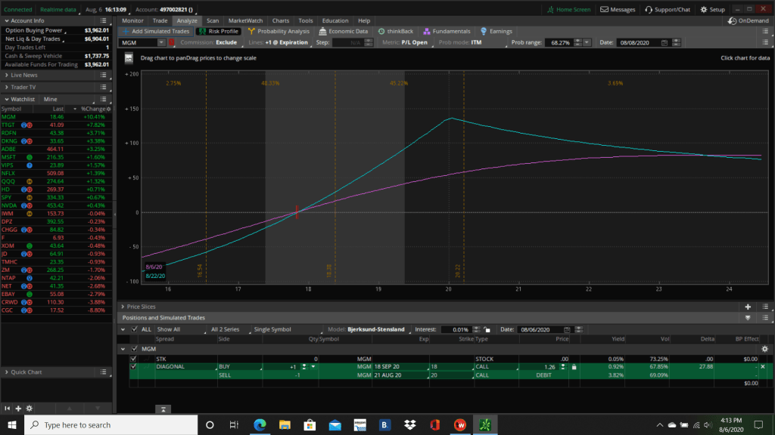This screenshot has width=775, height=435.
Task: Click the Economic Data icon
Action: point(323,32)
